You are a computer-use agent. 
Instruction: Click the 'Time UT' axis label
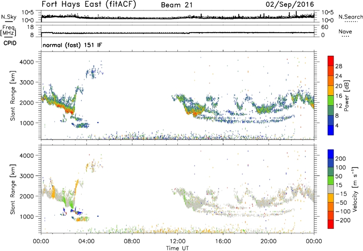click(x=177, y=248)
